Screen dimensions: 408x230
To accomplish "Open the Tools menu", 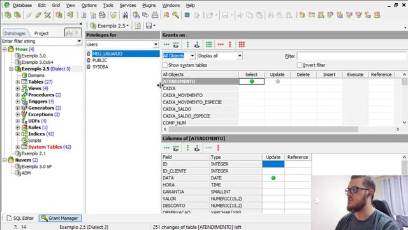I will (108, 5).
